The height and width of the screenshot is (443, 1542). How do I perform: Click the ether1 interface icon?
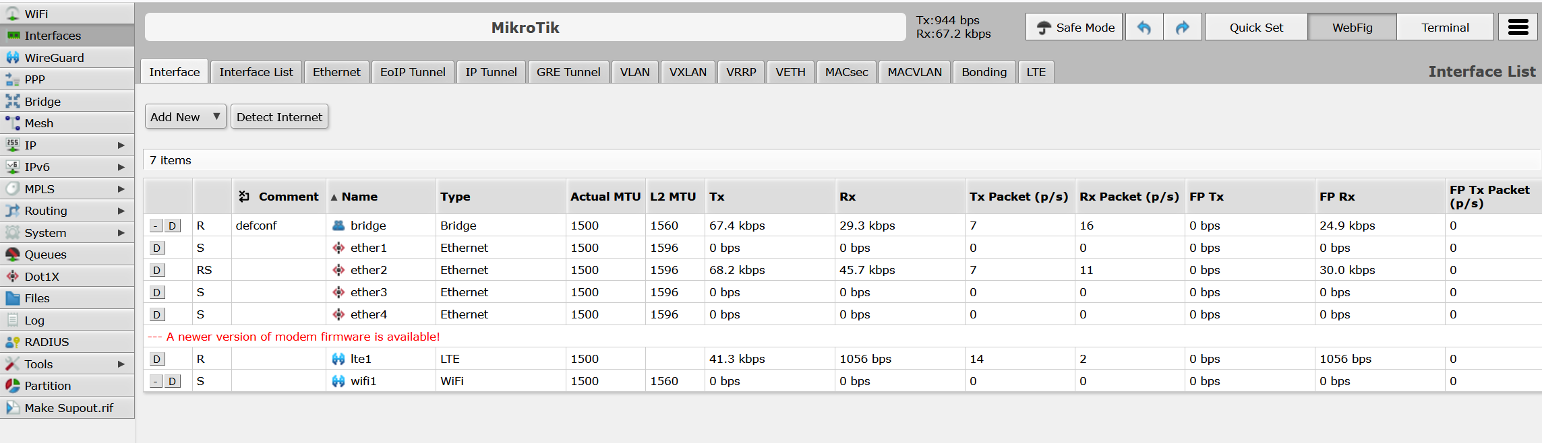pyautogui.click(x=338, y=248)
